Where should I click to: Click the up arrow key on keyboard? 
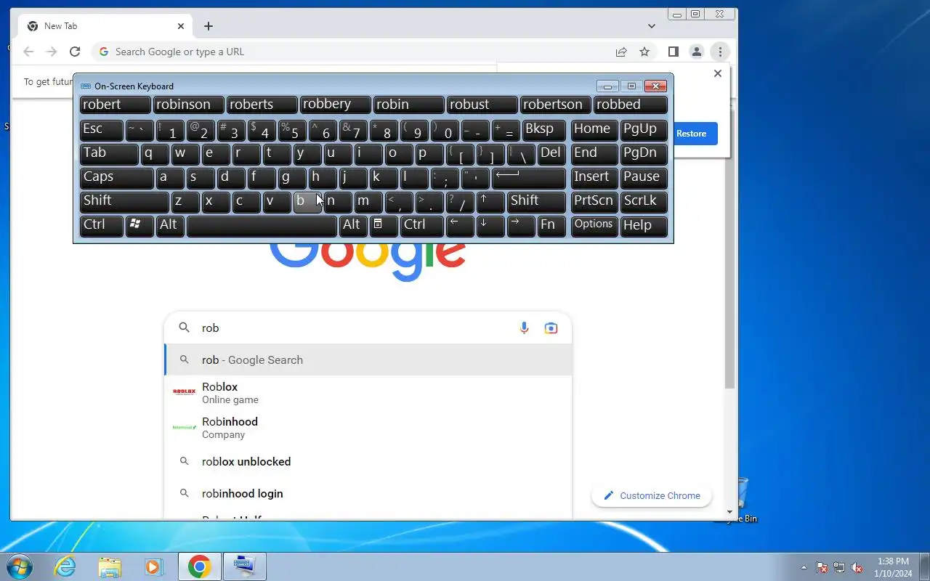point(490,201)
